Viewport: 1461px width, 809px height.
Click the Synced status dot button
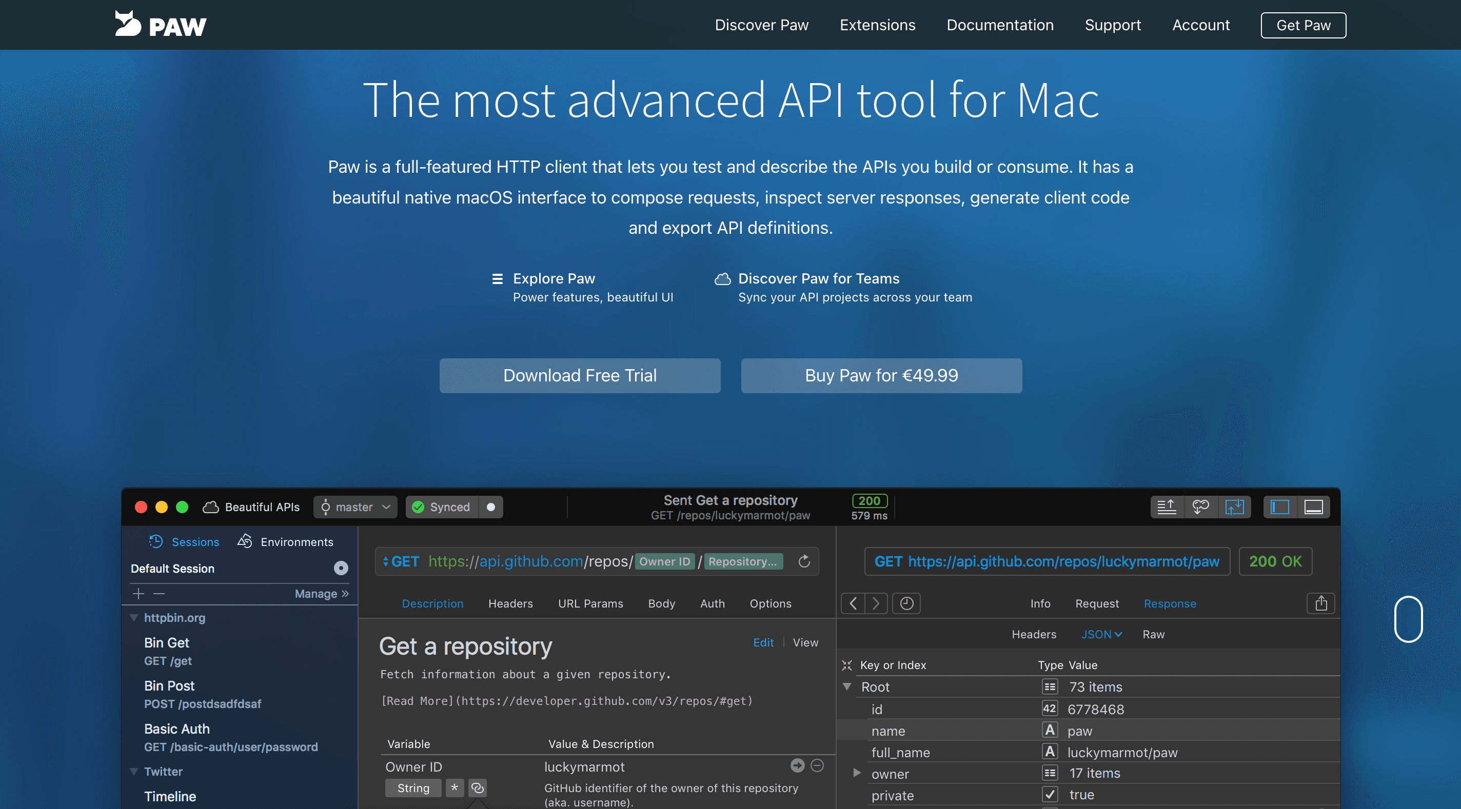[x=490, y=507]
